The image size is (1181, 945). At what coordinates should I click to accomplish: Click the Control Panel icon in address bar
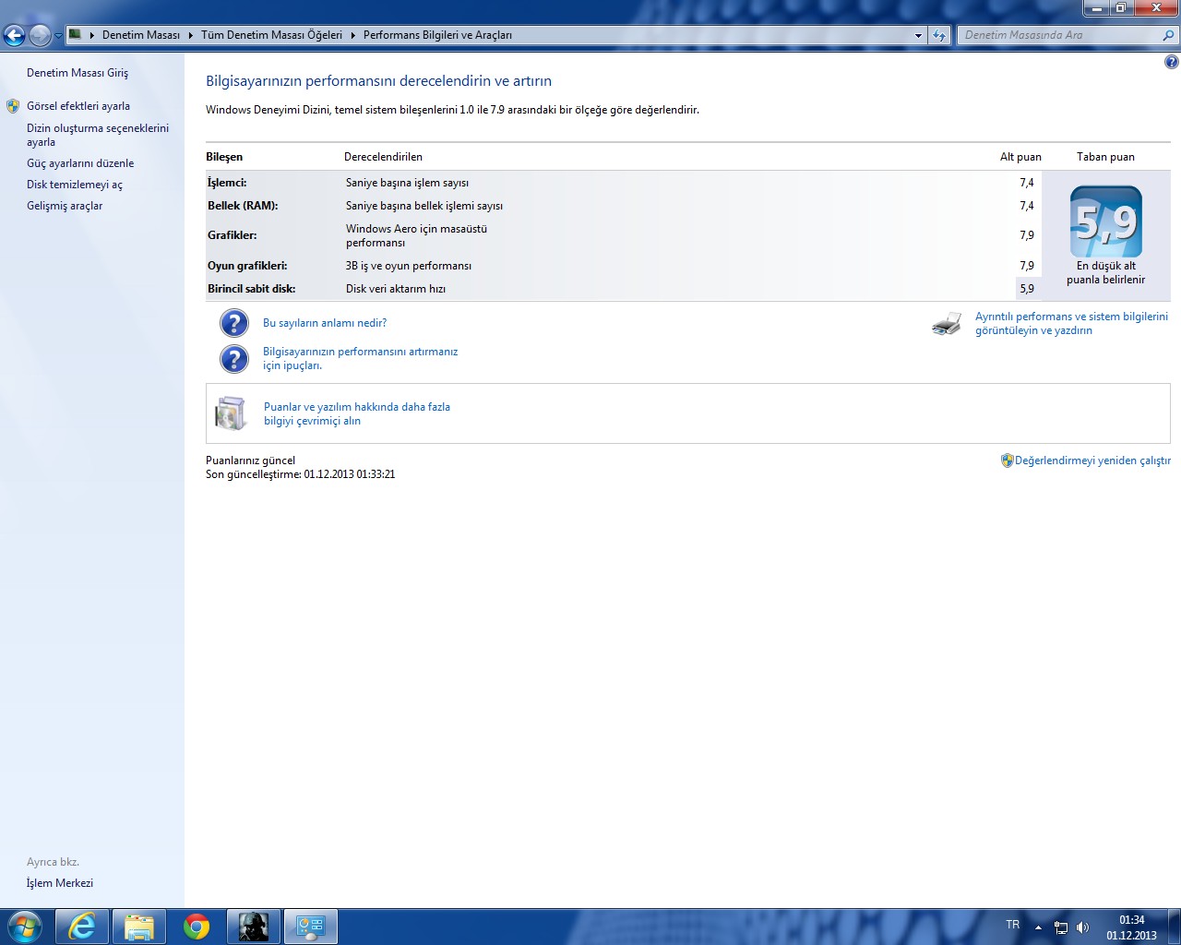76,35
